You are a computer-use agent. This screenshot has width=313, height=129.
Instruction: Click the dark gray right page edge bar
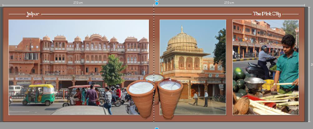click(306, 64)
